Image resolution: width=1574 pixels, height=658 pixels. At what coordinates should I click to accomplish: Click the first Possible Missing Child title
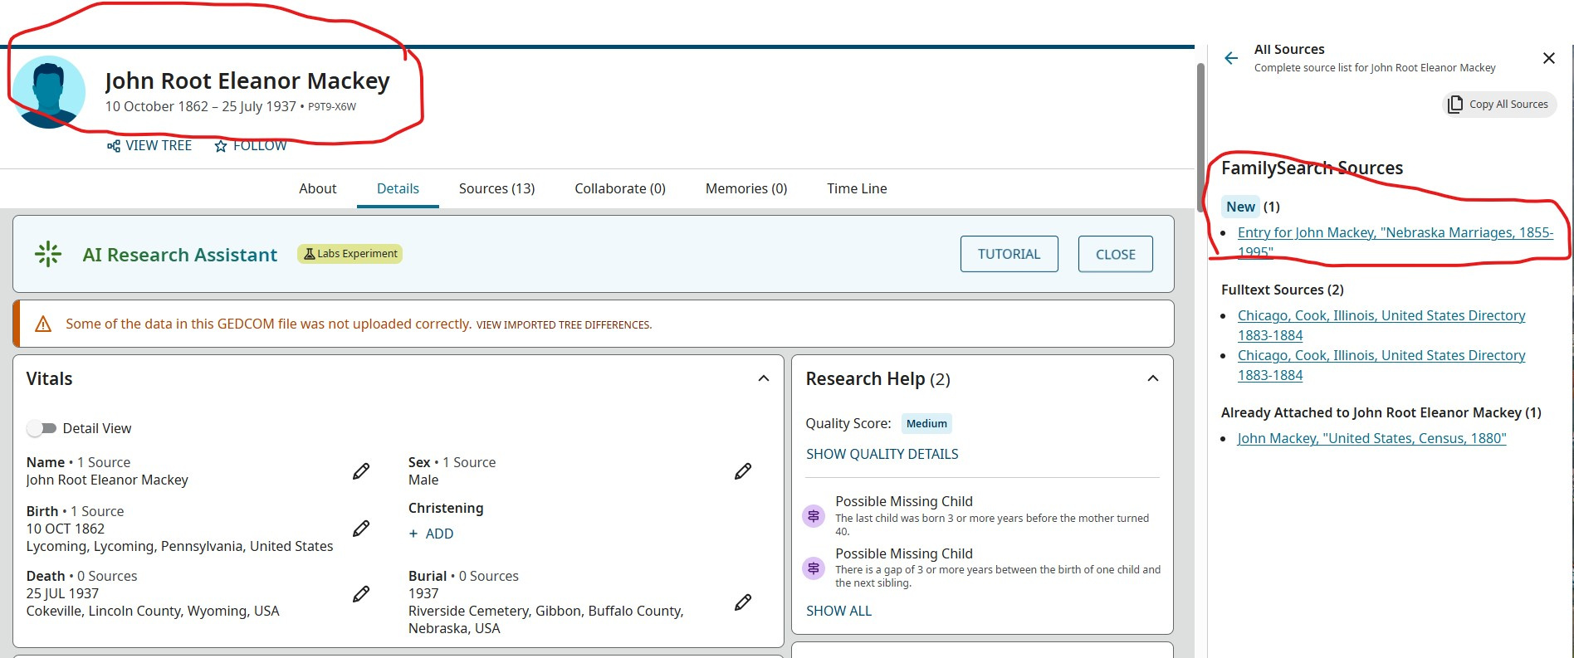(x=904, y=501)
